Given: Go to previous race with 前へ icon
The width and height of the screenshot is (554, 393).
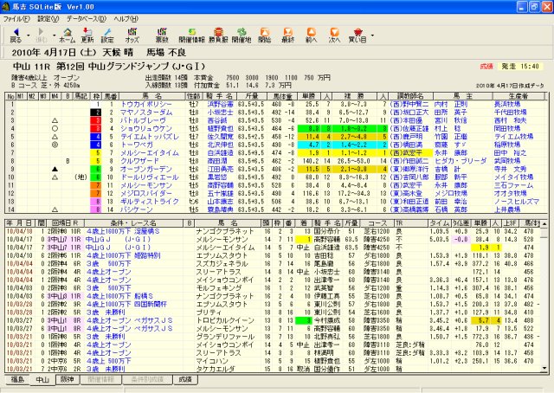Looking at the screenshot, I should (x=311, y=32).
